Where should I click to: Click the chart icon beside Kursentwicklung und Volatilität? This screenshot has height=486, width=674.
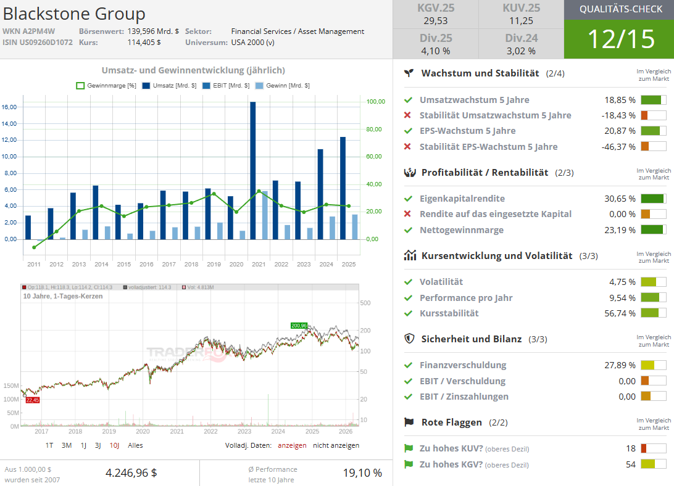pos(410,256)
